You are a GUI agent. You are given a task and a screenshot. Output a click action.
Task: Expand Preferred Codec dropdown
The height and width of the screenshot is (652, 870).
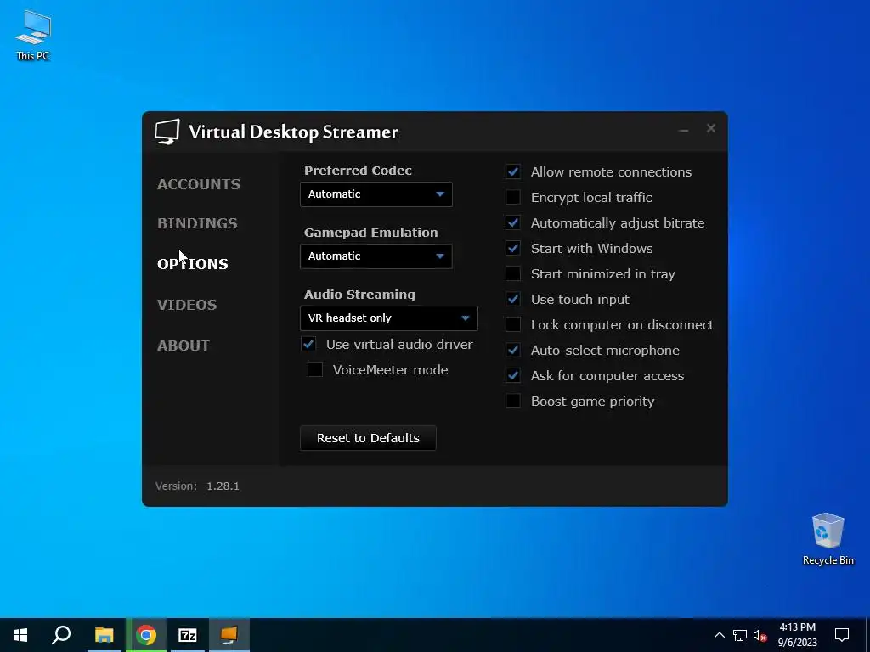coord(376,194)
